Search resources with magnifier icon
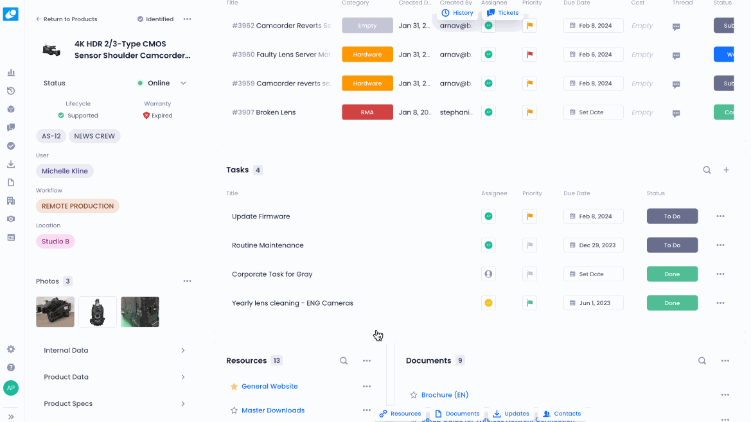The height and width of the screenshot is (422, 751). pyautogui.click(x=344, y=361)
